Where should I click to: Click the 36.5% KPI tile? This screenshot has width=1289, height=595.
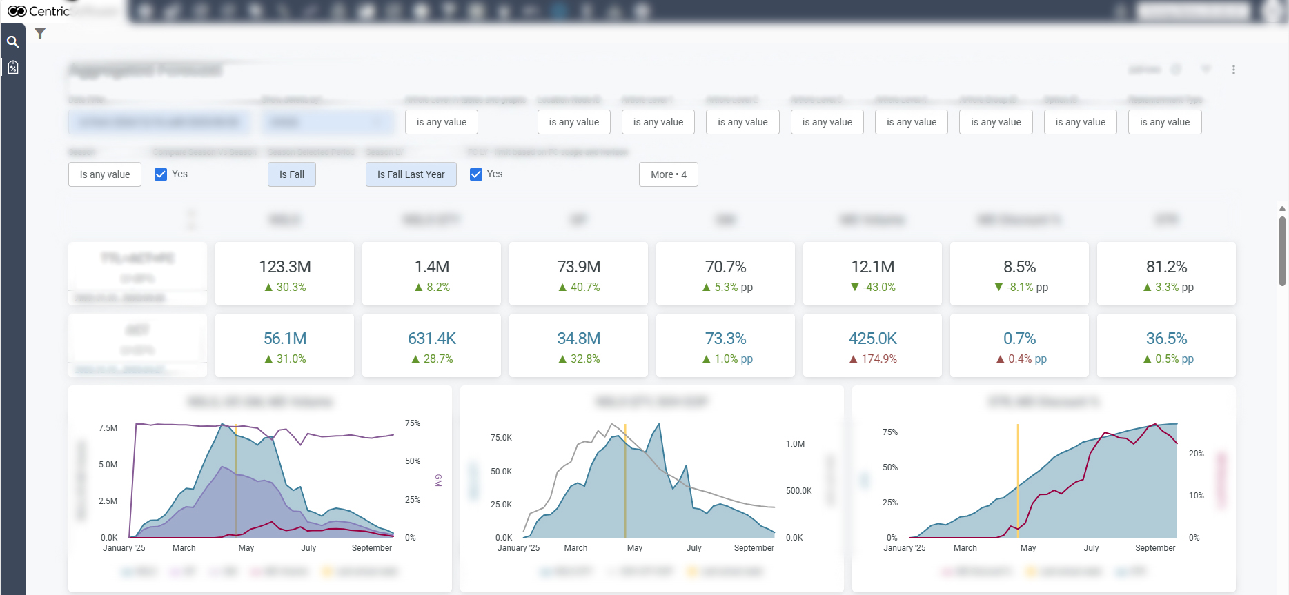tap(1166, 345)
